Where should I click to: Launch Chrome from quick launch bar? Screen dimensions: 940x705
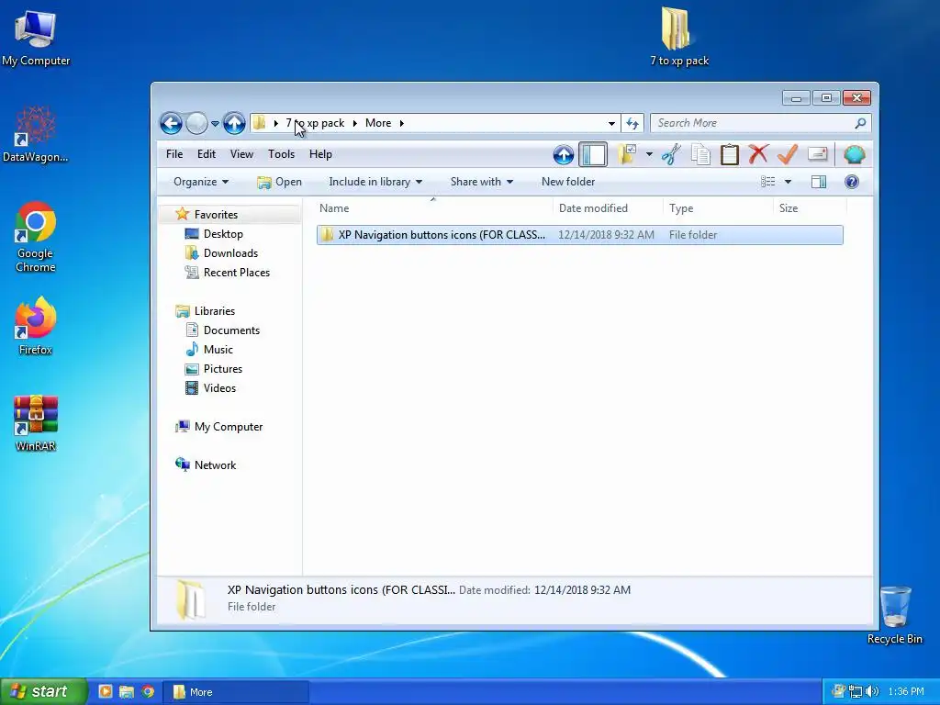click(148, 692)
